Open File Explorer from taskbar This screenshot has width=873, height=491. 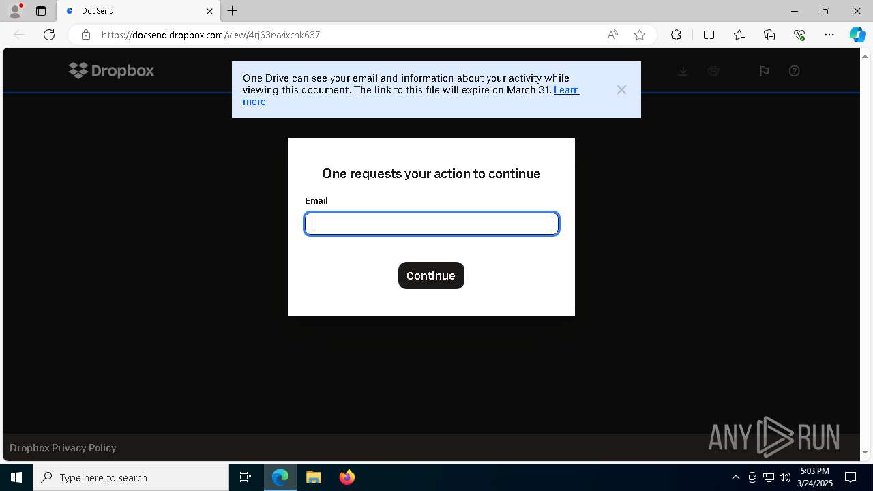point(314,477)
